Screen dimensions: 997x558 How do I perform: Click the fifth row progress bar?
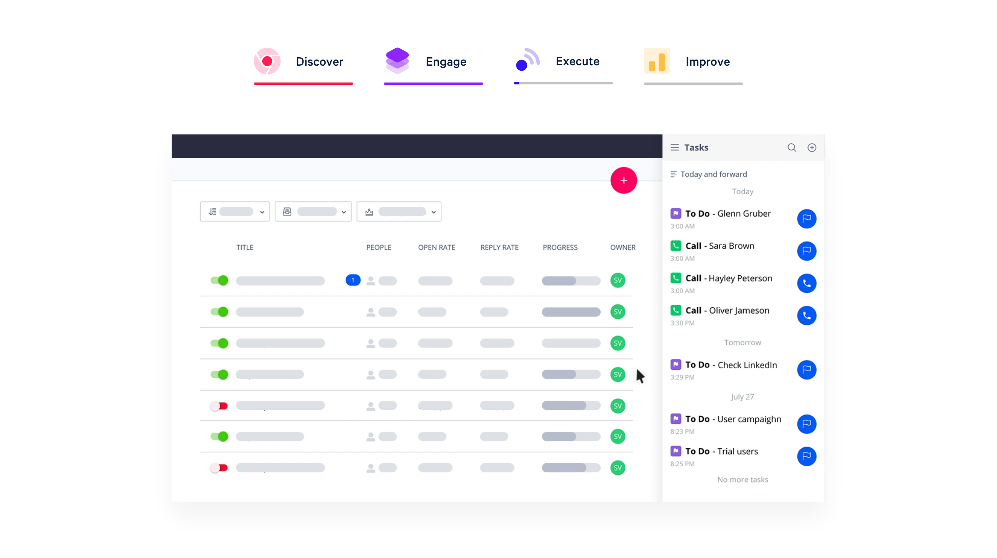point(571,406)
